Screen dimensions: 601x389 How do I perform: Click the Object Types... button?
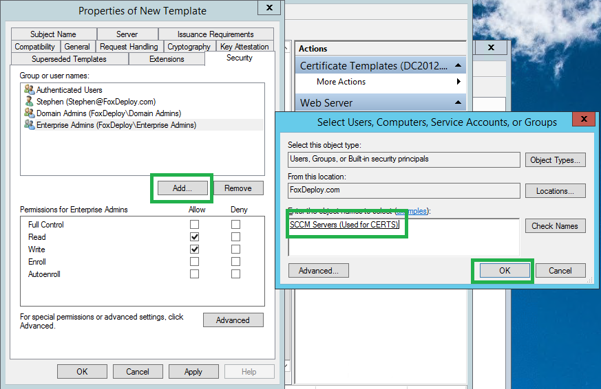click(x=555, y=160)
